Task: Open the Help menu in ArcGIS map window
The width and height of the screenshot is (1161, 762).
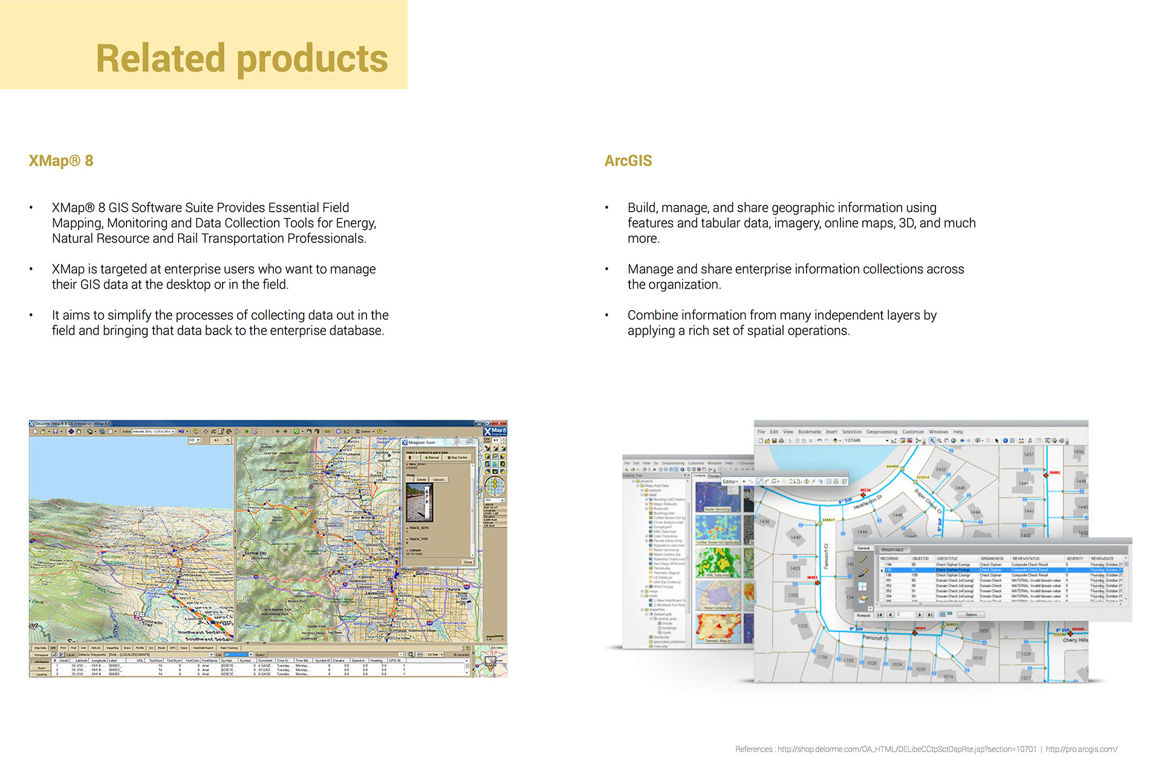Action: 958,432
